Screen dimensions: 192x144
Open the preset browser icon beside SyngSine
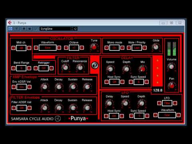(x=76, y=29)
